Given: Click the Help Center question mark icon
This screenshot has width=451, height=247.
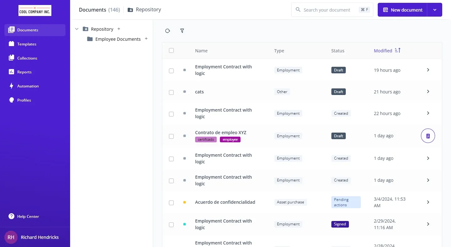Looking at the screenshot, I should tap(11, 216).
